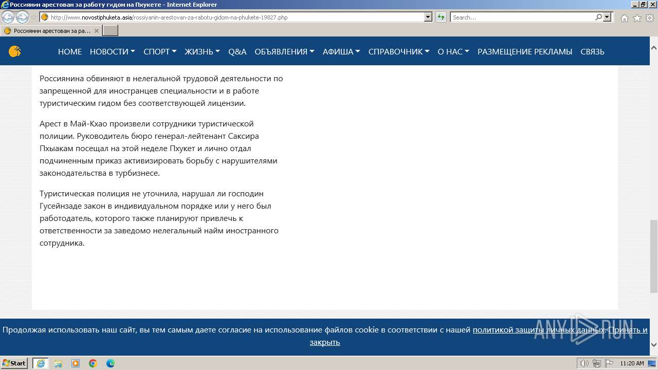Click the refresh/compatibility icon beside address bar

[441, 17]
